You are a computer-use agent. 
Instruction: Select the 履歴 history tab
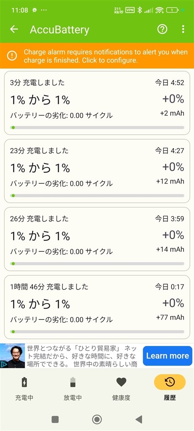(170, 388)
